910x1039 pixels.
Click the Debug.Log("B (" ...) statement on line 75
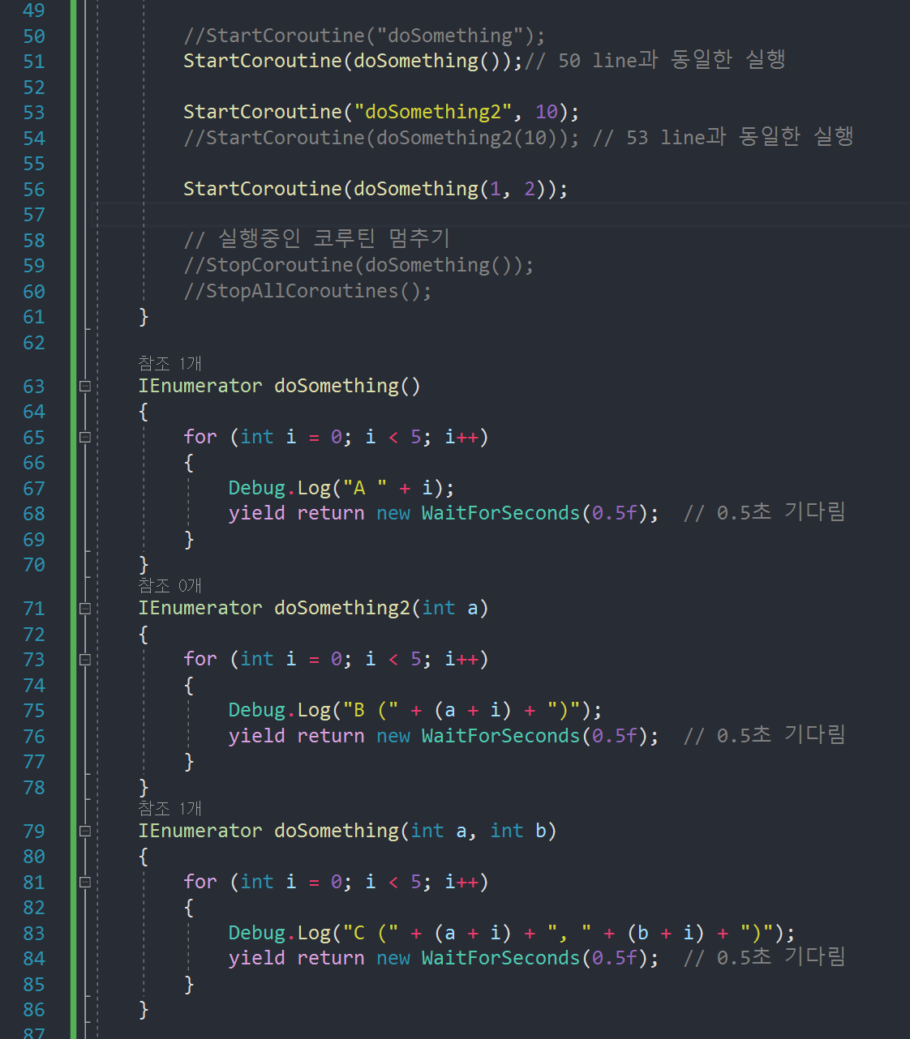[415, 710]
